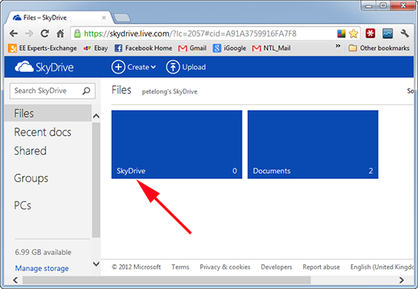Click the green padlock security icon
This screenshot has width=418, height=289.
coord(78,33)
